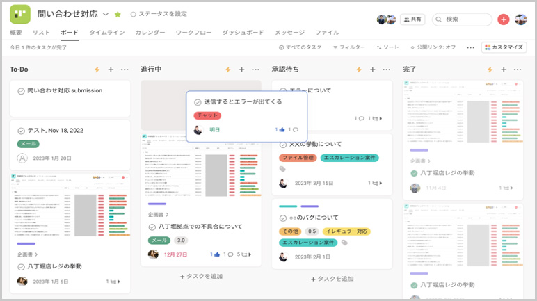Click the メール tag on テスト card
Image resolution: width=537 pixels, height=301 pixels.
29,144
